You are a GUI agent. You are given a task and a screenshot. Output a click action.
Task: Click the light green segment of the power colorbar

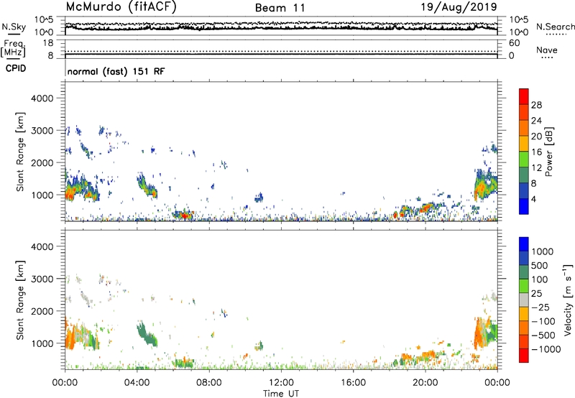tap(524, 159)
